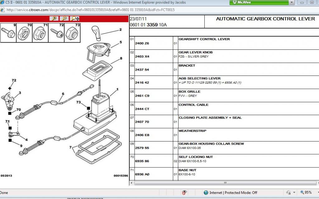Click part number 6936 A0
Image resolution: width=319 pixels, height=199 pixels.
click(x=142, y=174)
